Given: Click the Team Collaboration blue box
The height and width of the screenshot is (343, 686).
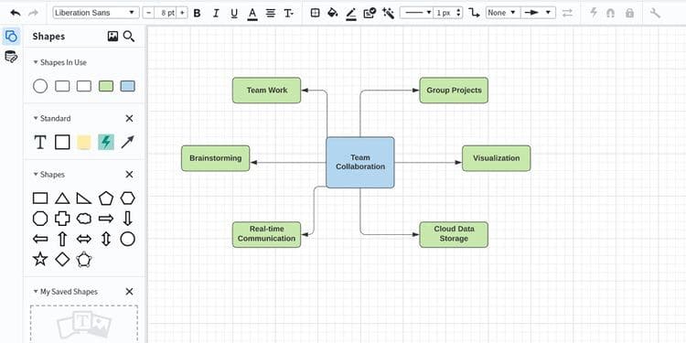Looking at the screenshot, I should click(x=360, y=162).
